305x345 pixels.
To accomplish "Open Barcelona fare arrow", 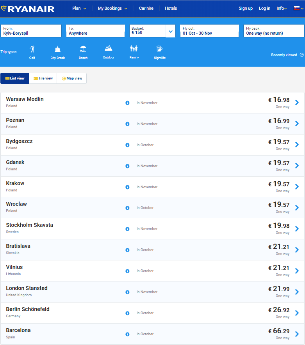I will (297, 334).
